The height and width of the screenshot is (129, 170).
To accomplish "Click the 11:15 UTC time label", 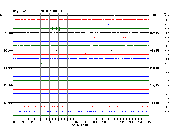I will (155, 103).
